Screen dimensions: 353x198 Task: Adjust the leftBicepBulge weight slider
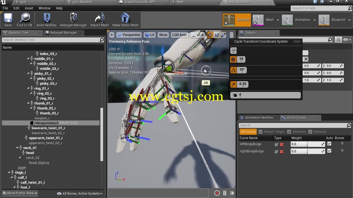pyautogui.click(x=308, y=144)
